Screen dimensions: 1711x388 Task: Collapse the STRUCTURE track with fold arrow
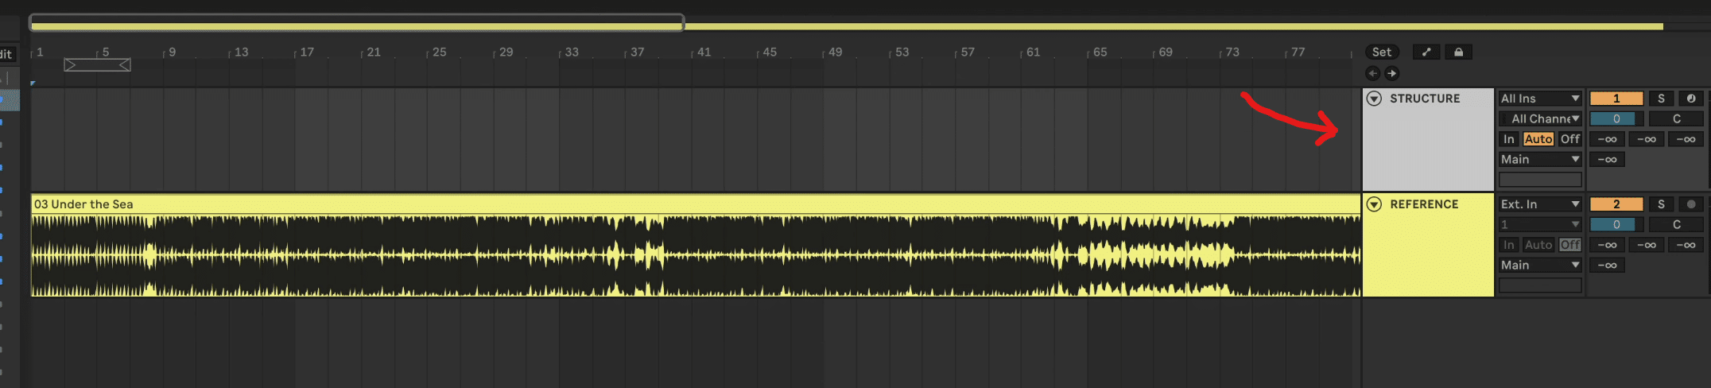point(1374,99)
